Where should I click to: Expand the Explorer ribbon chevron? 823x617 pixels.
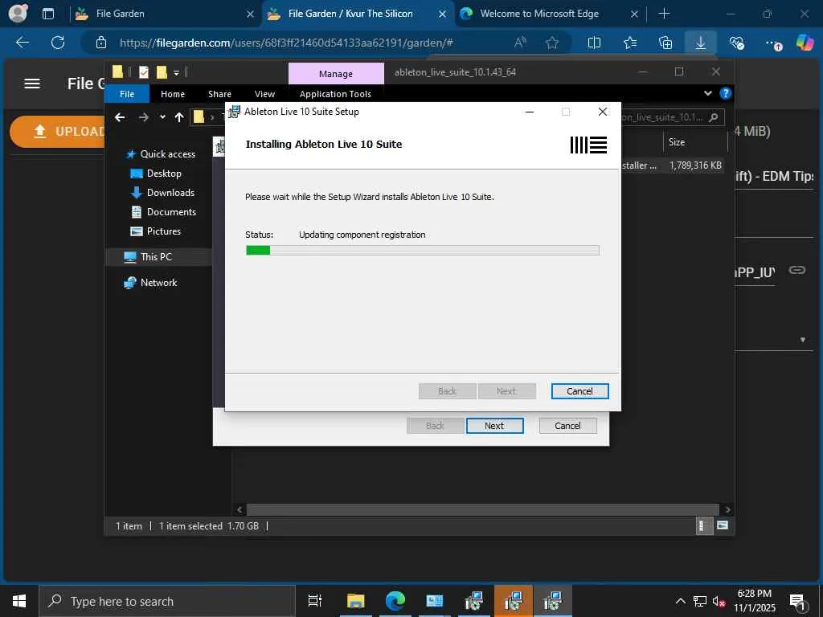click(x=707, y=93)
